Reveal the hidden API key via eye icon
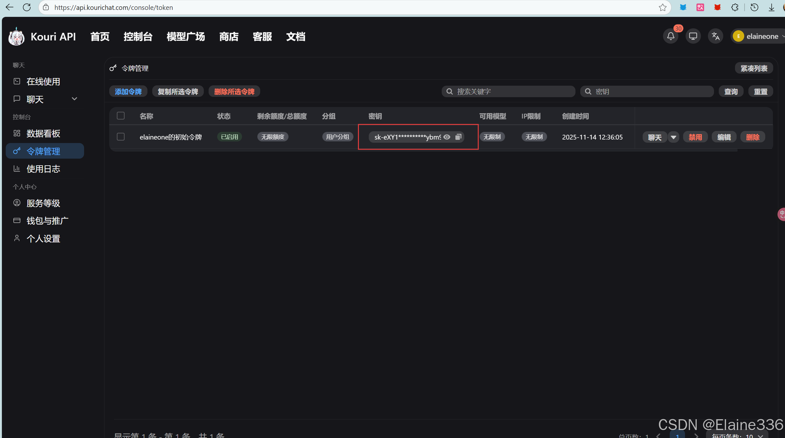The image size is (785, 438). (447, 137)
